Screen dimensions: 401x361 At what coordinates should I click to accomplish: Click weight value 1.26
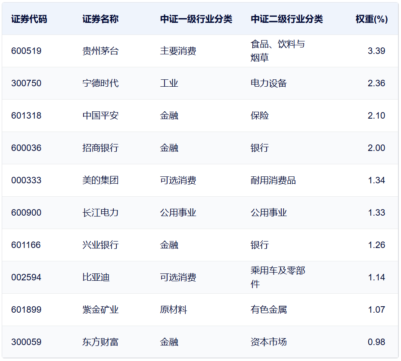coord(376,245)
